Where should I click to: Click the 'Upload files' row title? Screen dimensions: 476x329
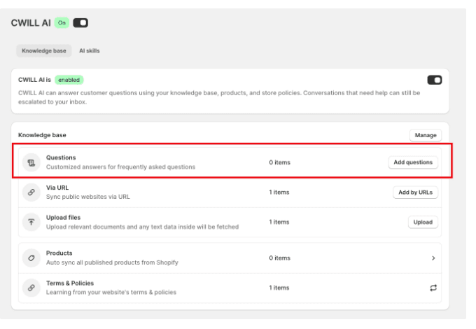pos(63,217)
